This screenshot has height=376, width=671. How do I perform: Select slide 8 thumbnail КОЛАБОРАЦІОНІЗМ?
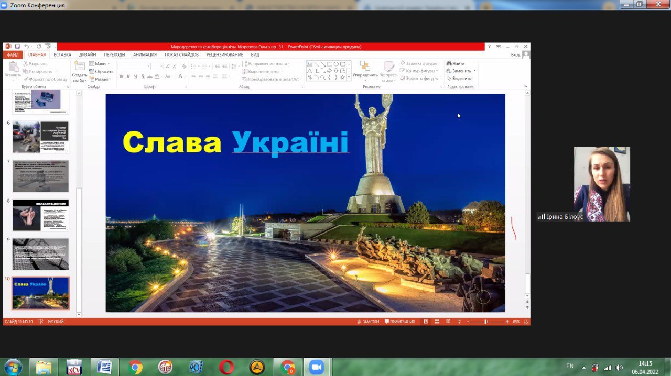pyautogui.click(x=40, y=215)
